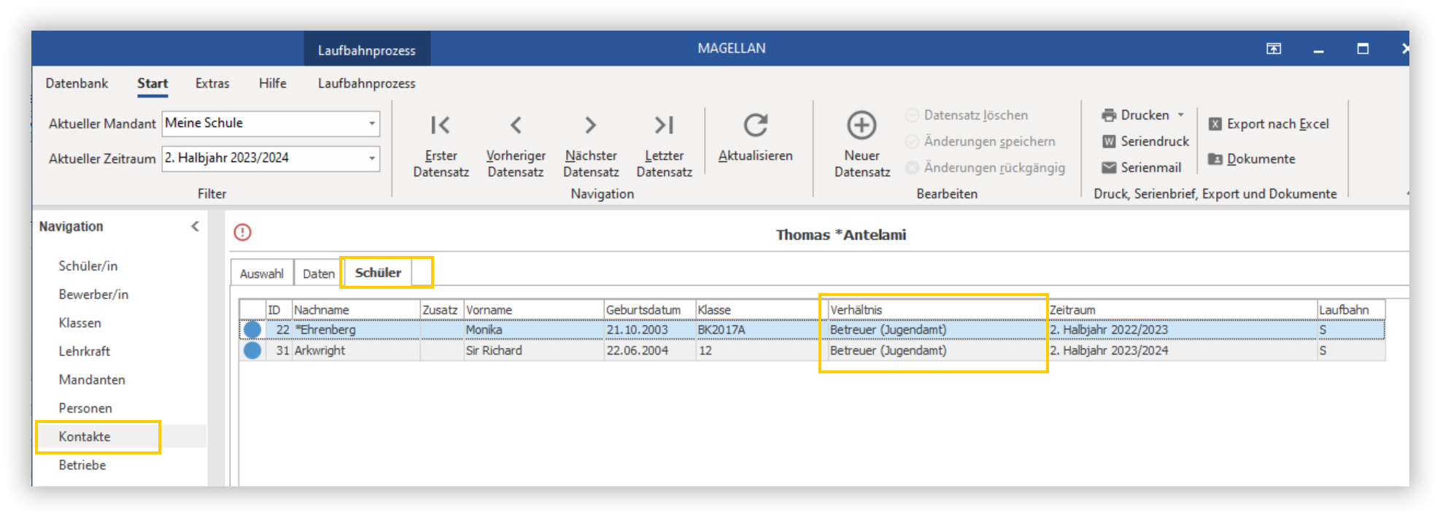This screenshot has height=517, width=1440.
Task: Select the blue marker for Ehrenberg row
Action: click(252, 330)
